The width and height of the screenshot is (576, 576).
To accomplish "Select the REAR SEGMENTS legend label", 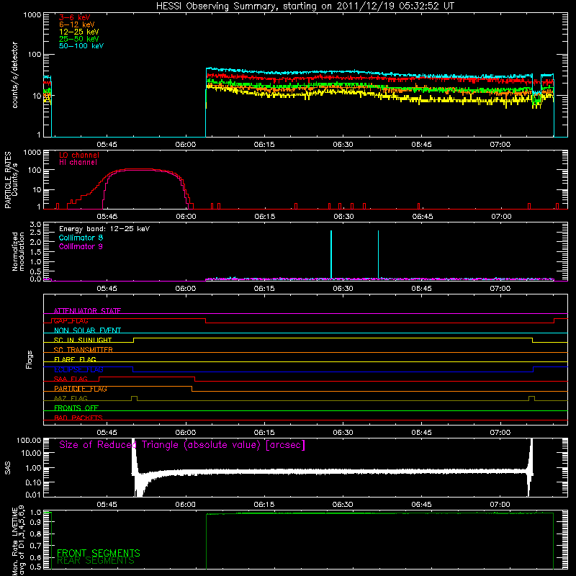I will 96,561.
